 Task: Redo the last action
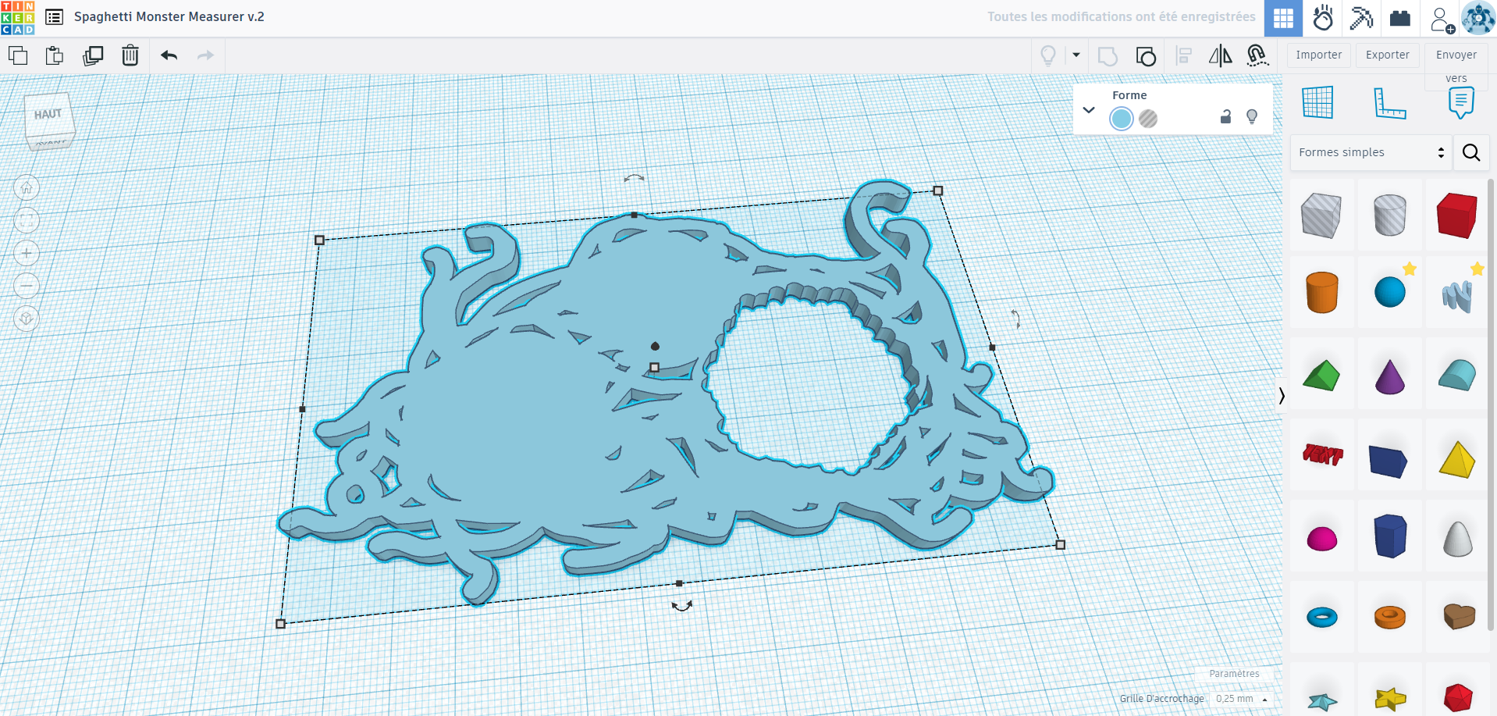pos(205,55)
